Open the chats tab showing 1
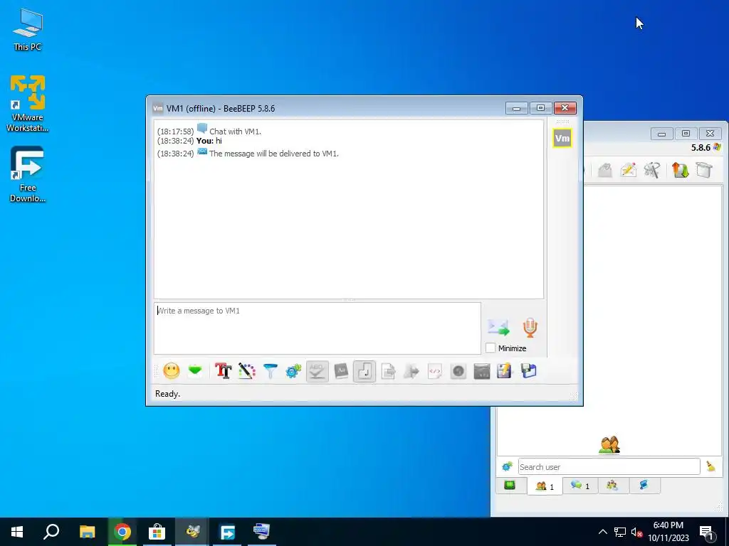Viewport: 729px width, 546px height. click(x=580, y=486)
